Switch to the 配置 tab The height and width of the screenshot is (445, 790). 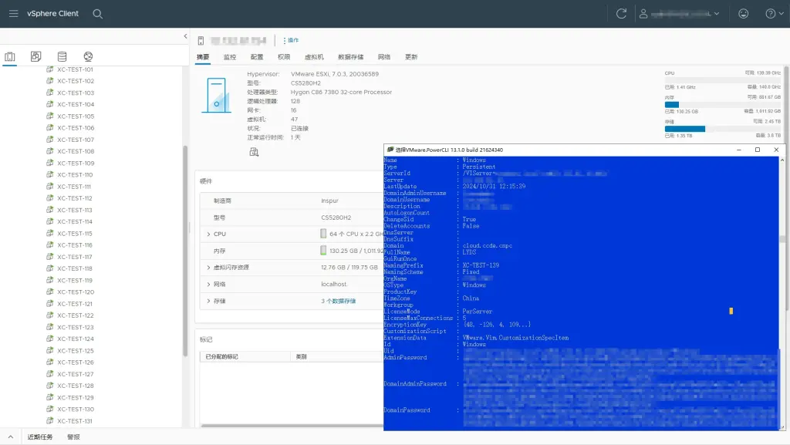click(x=257, y=57)
